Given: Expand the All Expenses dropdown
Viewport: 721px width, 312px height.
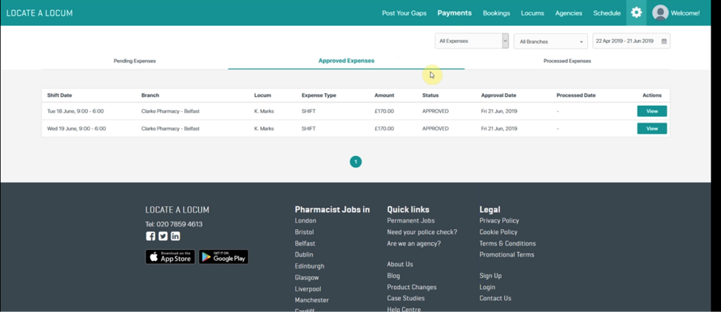Looking at the screenshot, I should [x=472, y=41].
